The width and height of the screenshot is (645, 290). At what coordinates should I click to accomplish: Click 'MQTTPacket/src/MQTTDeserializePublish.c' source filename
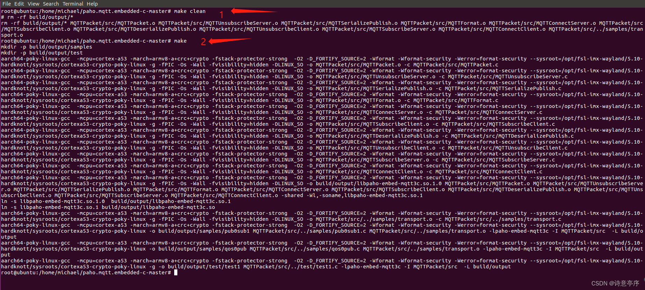[x=512, y=136]
